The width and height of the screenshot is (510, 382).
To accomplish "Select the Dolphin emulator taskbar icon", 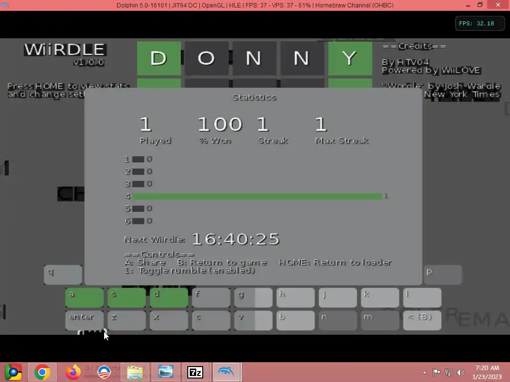I will click(x=227, y=372).
